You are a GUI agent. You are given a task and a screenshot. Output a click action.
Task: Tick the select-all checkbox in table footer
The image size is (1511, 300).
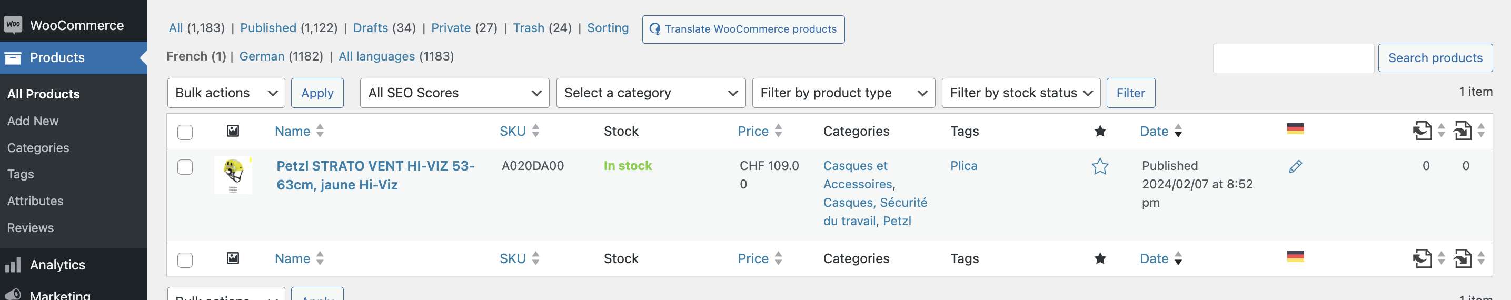click(185, 259)
